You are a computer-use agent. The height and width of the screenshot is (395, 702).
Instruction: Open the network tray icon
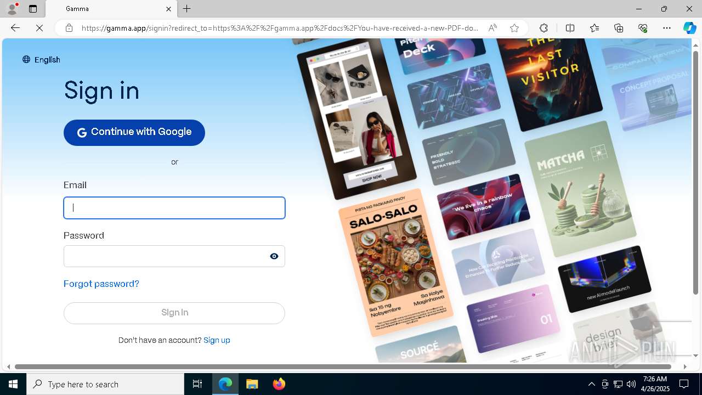click(618, 384)
